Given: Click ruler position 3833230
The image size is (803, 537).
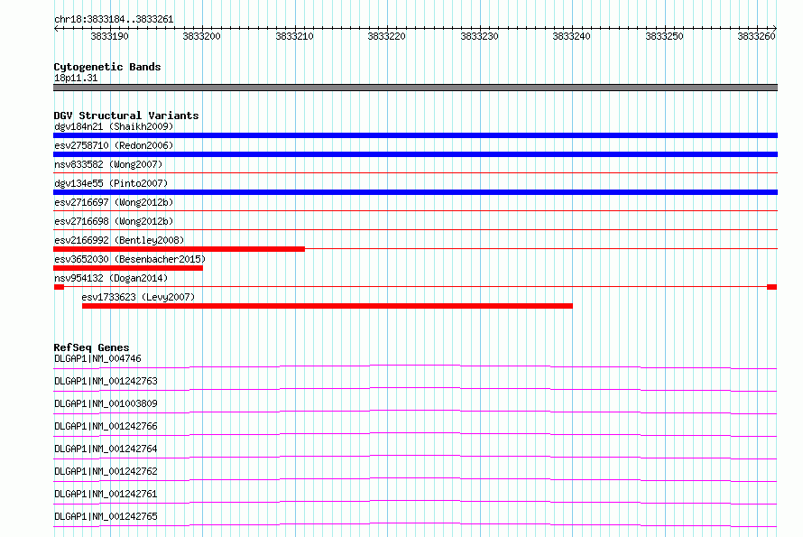Looking at the screenshot, I should pos(479,36).
